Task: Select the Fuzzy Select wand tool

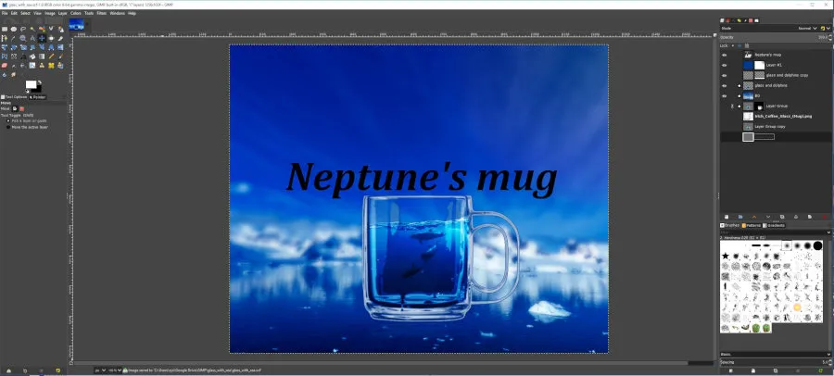Action: pos(32,29)
